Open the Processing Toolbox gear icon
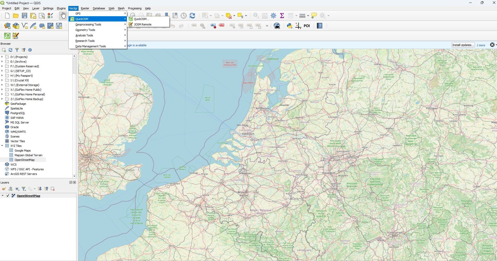The image size is (497, 261). click(273, 15)
